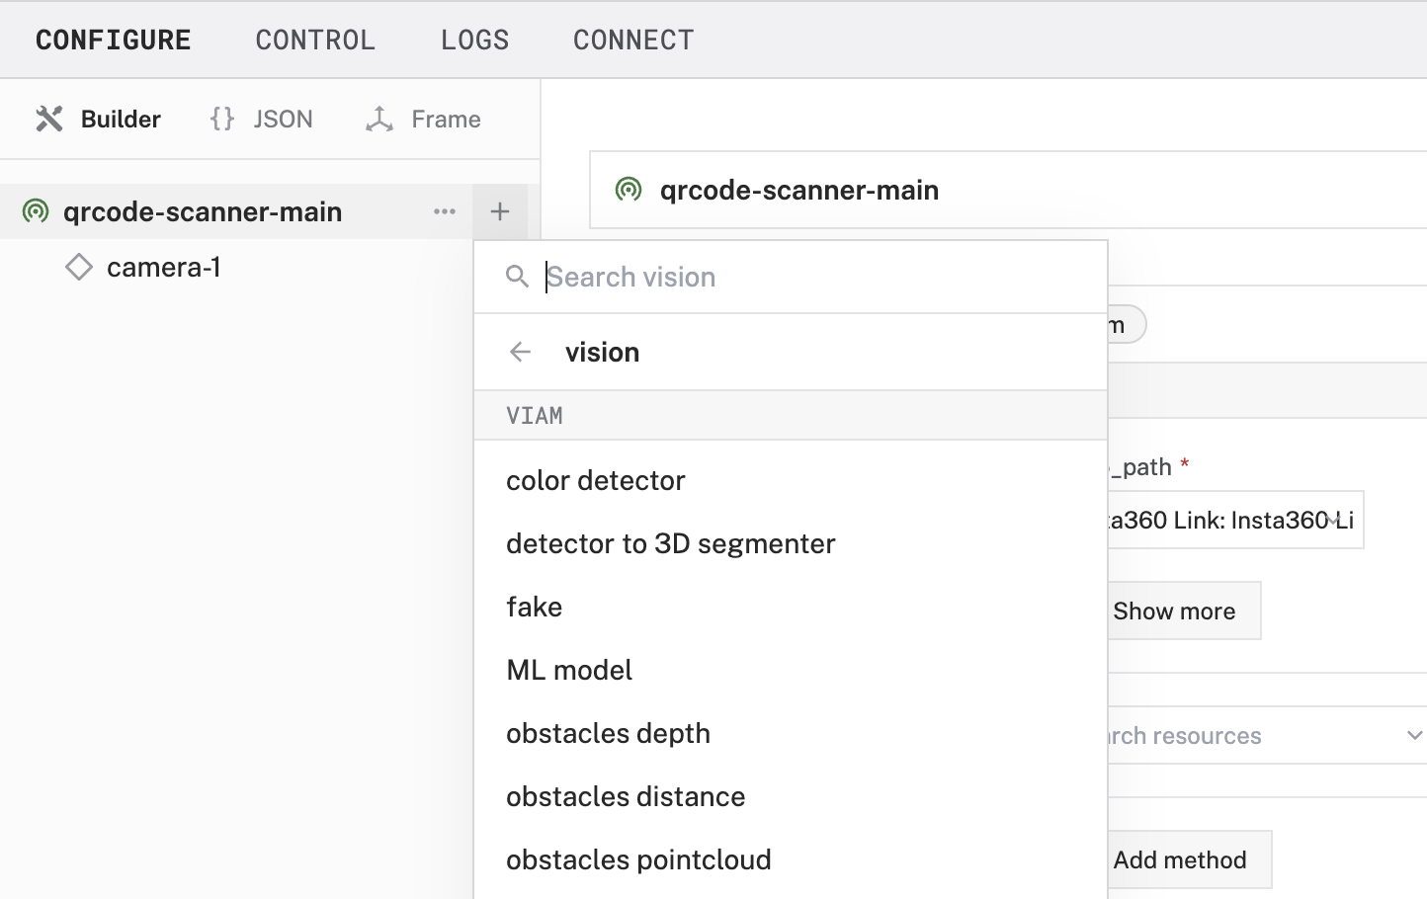Open the three-dot menu for qrcode-scanner-main
Screen dimensions: 1427x899
pos(445,211)
